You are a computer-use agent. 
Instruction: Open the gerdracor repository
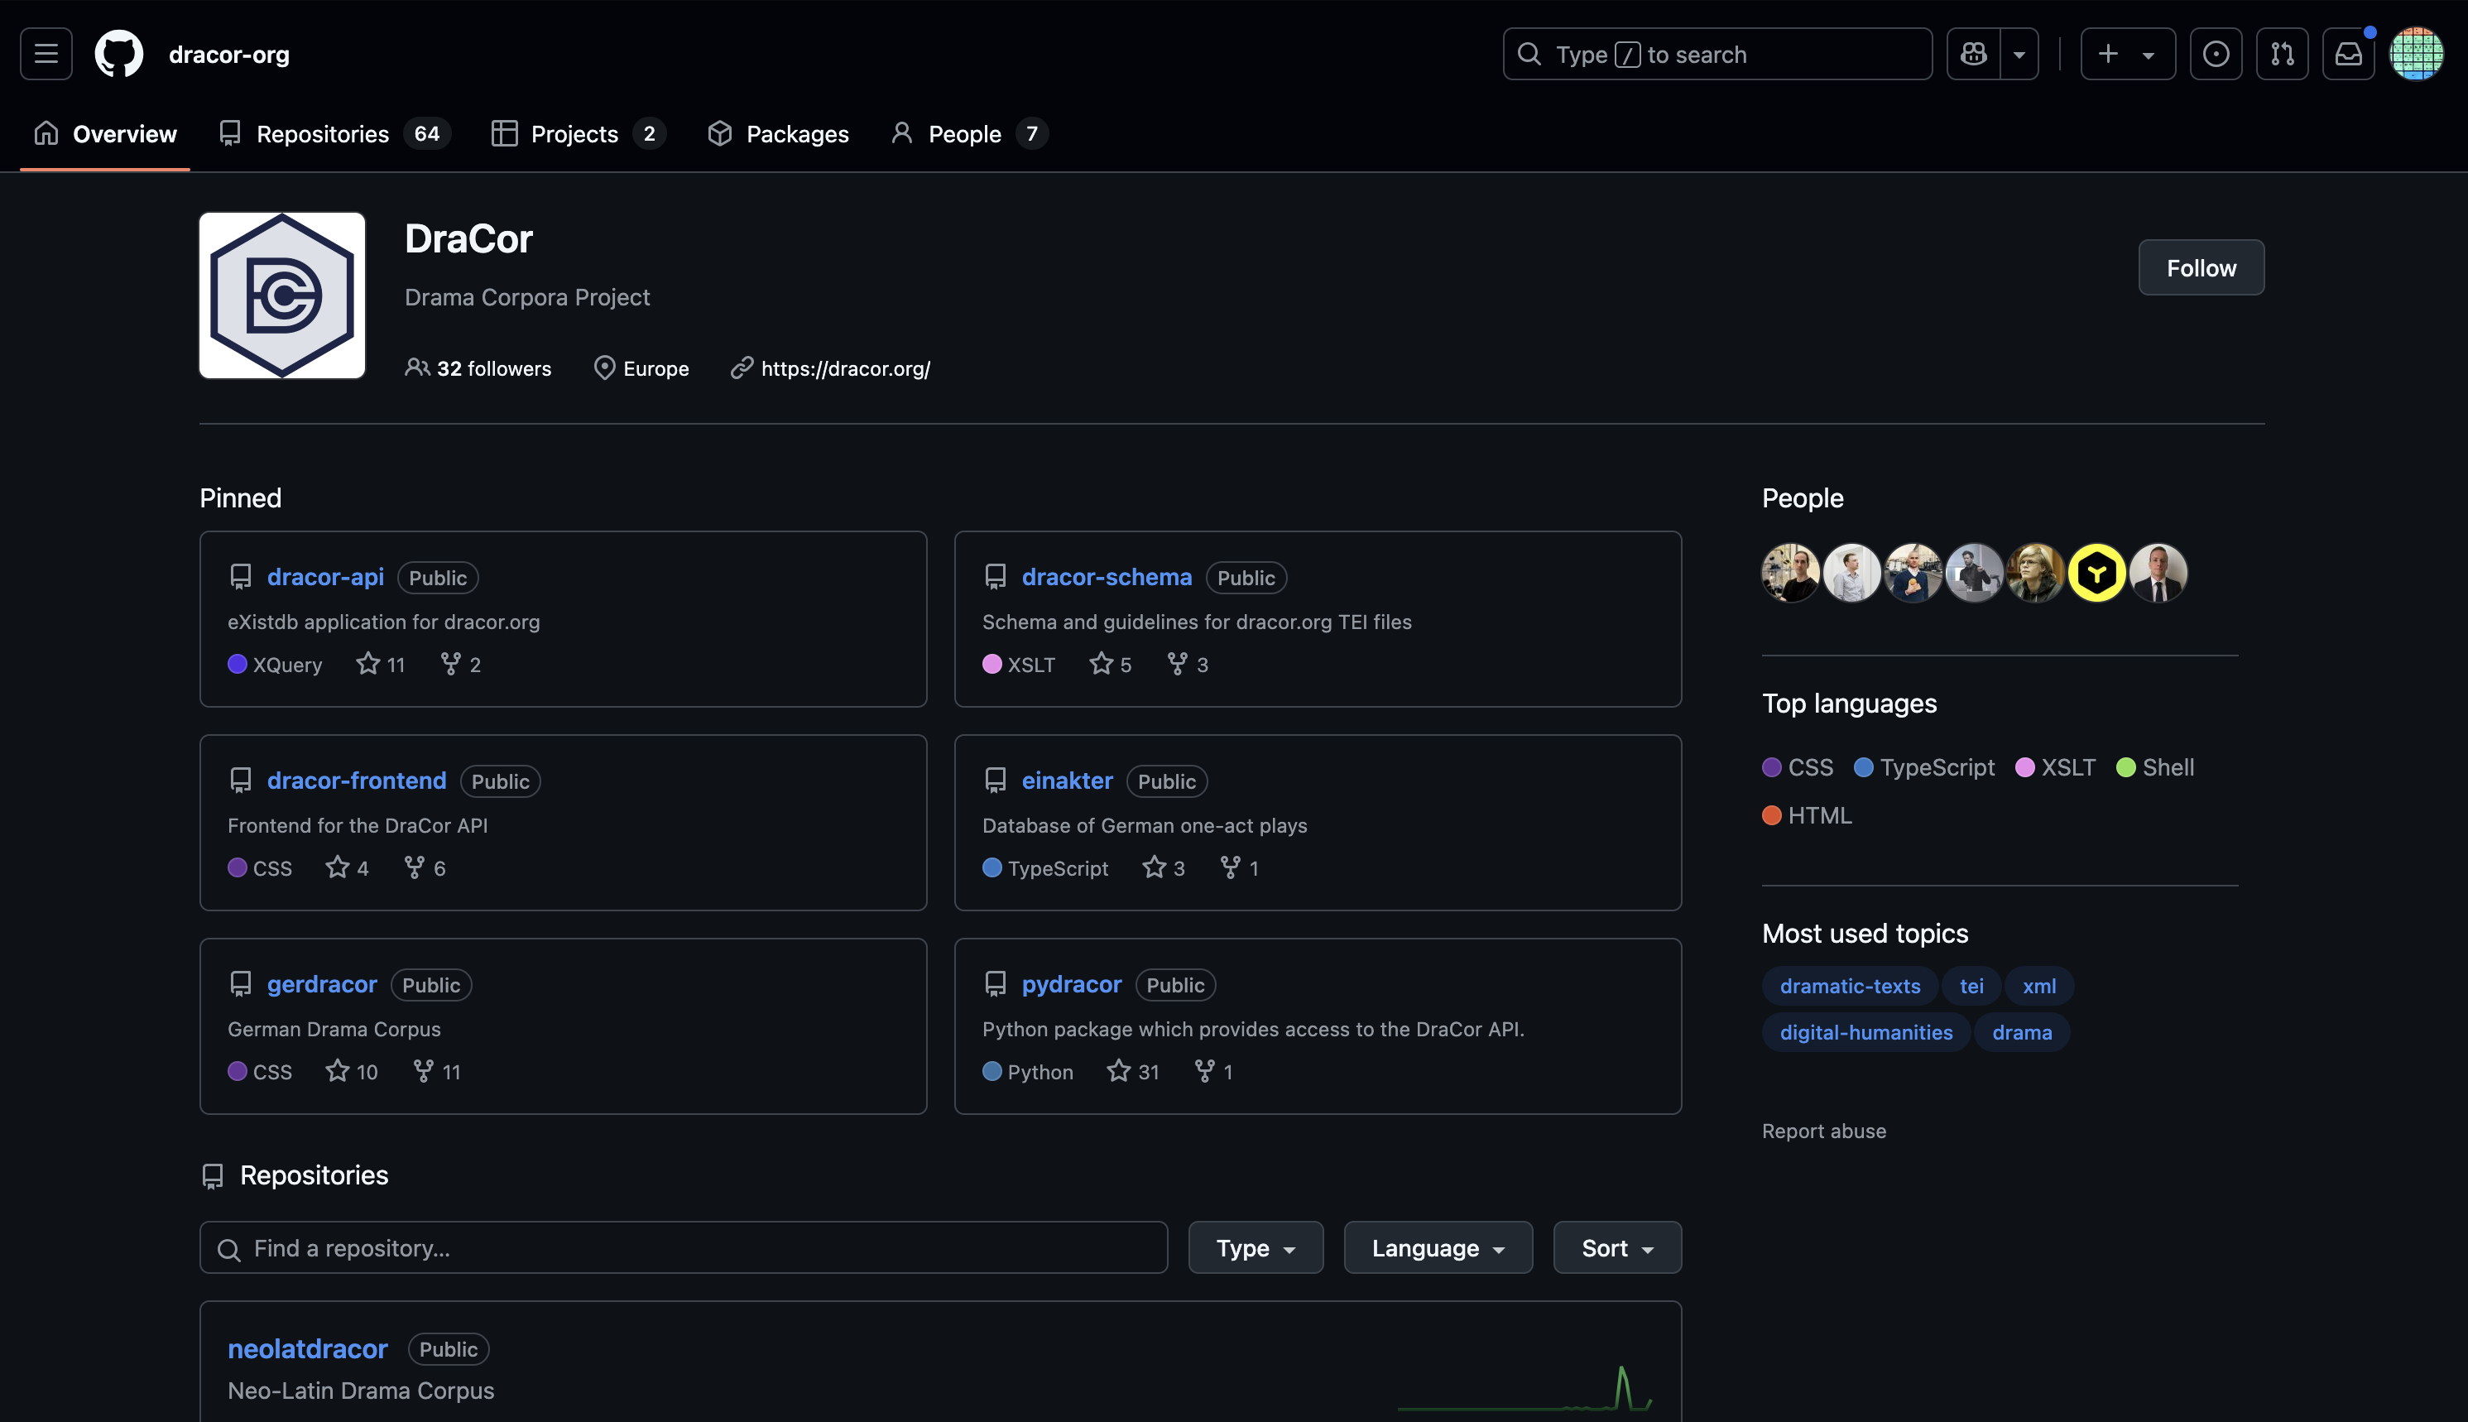(321, 984)
